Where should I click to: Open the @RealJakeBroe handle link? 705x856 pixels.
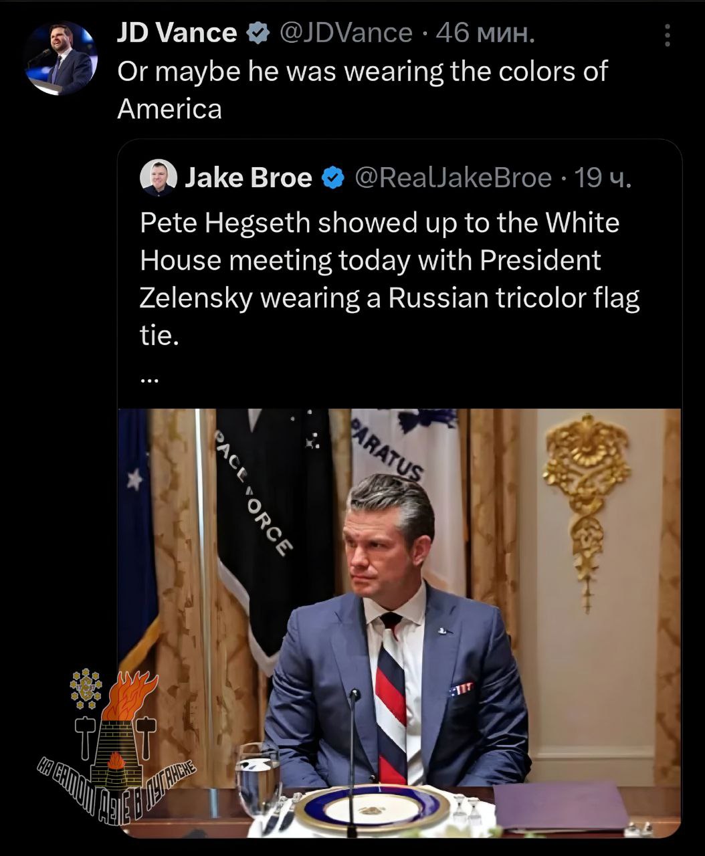452,178
